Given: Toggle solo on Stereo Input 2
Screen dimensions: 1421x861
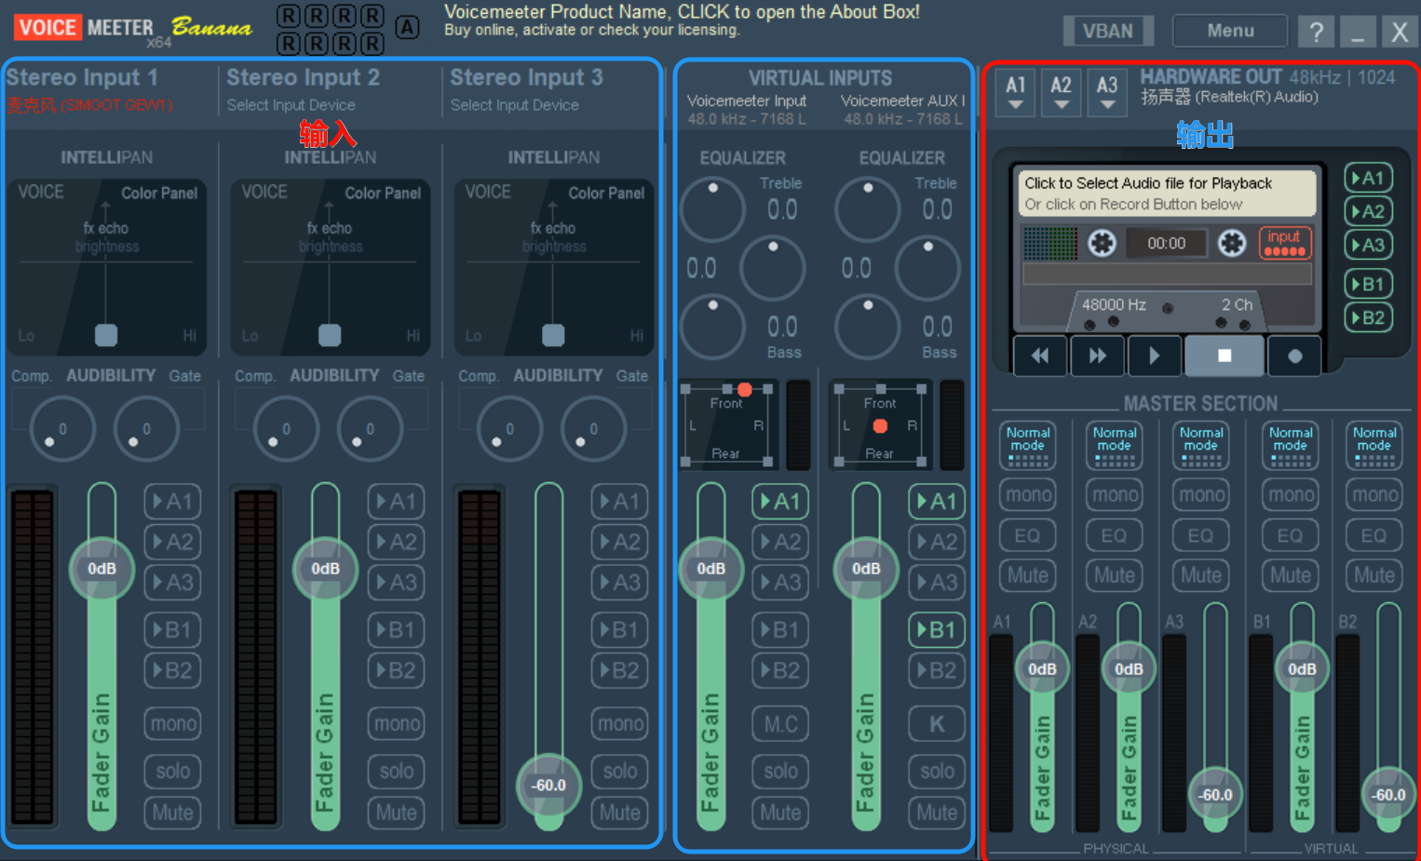Looking at the screenshot, I should (x=396, y=771).
